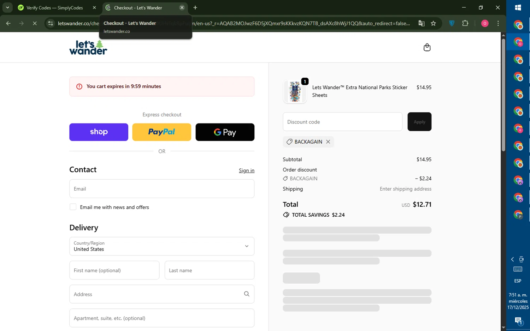The width and height of the screenshot is (530, 331).
Task: Remove the BACKAGAIN discount code tag
Action: [328, 142]
